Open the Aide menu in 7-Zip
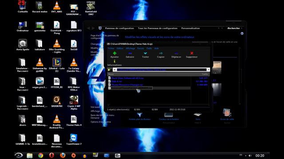284x159 pixels. pos(156,48)
